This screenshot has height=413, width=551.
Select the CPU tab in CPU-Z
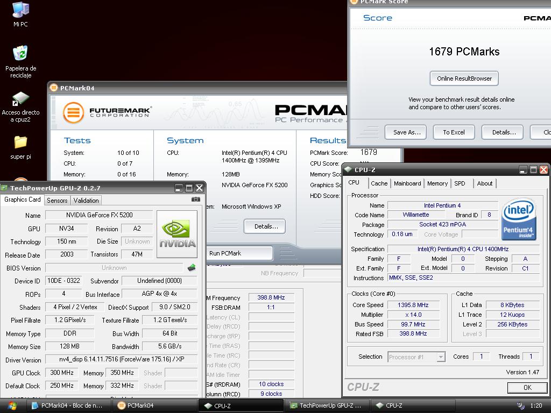pos(354,183)
